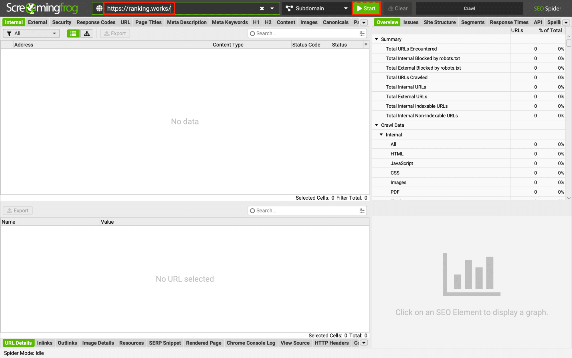Show more bottom tabs via overflow arrow

point(364,343)
